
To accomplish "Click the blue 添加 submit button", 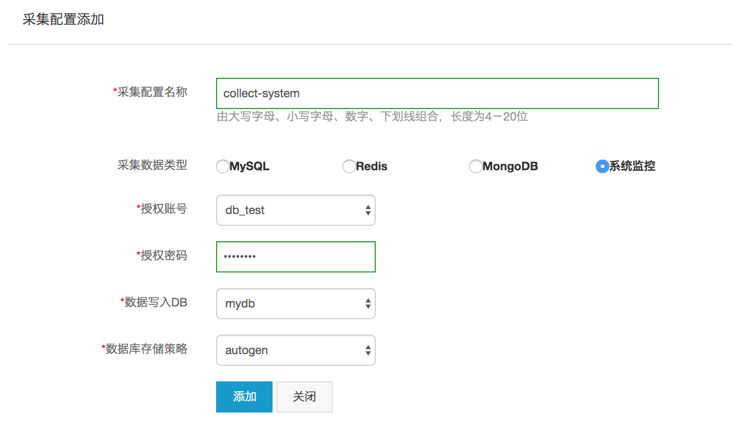I will pyautogui.click(x=244, y=396).
